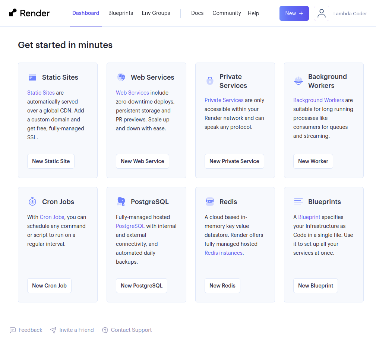
Task: Click the Feedback footer link
Action: tap(30, 330)
